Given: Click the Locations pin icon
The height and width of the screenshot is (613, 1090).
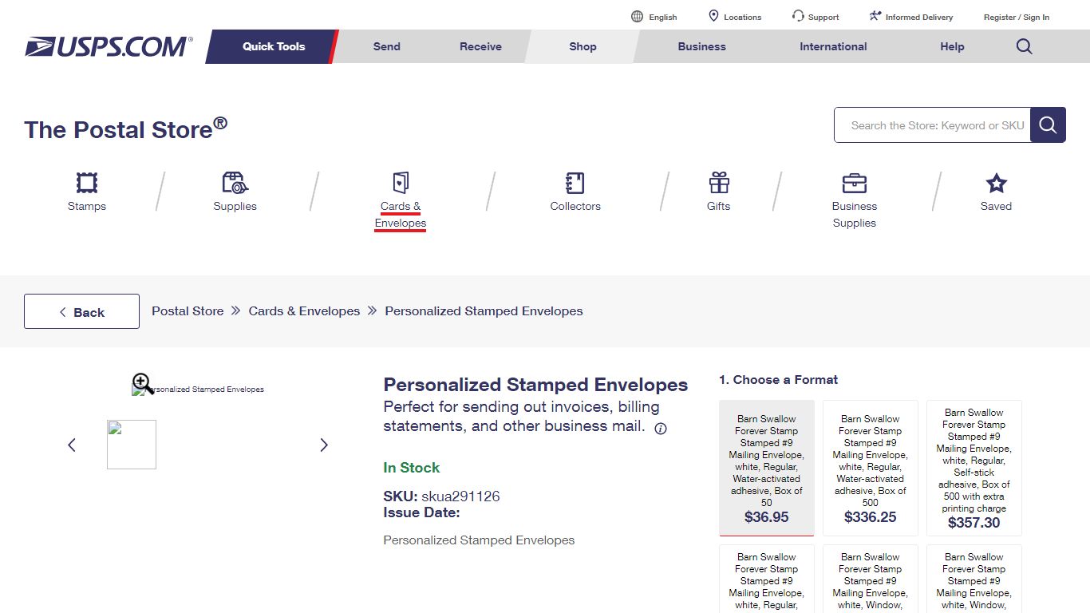Looking at the screenshot, I should click(x=713, y=16).
